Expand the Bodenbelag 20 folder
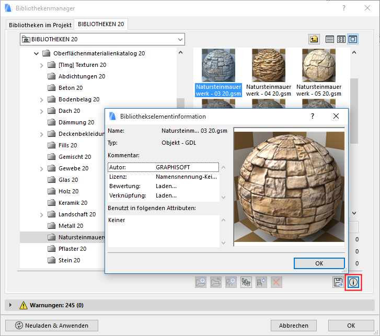Screen dimensions: 380x336 click(42, 99)
